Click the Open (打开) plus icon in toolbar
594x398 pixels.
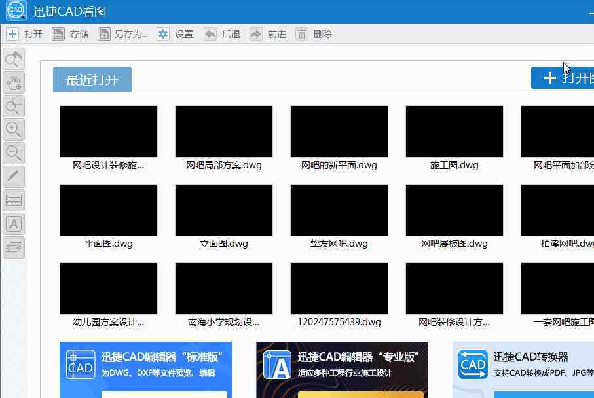click(12, 34)
